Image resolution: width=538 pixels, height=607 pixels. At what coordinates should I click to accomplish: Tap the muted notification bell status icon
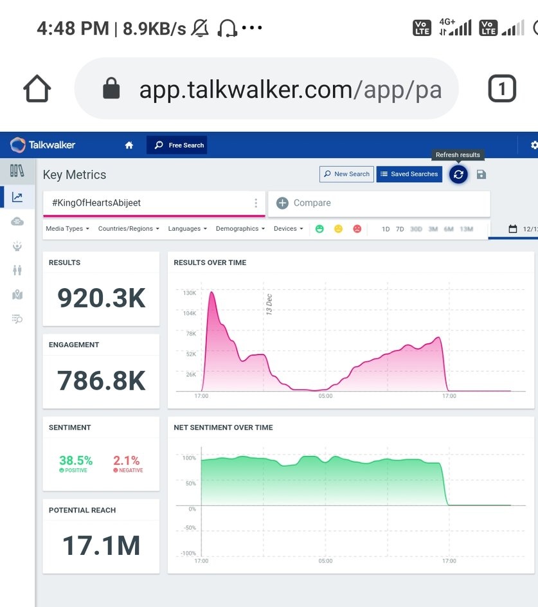click(x=200, y=28)
